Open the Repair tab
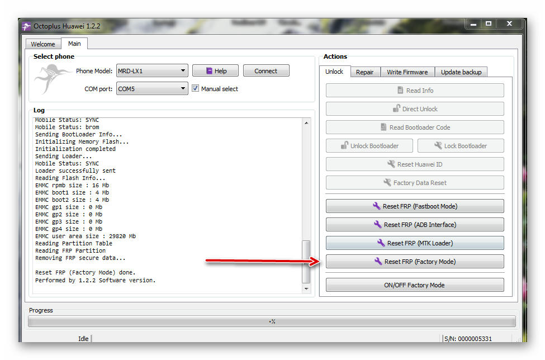Viewport: 545px width, 360px height. 364,72
